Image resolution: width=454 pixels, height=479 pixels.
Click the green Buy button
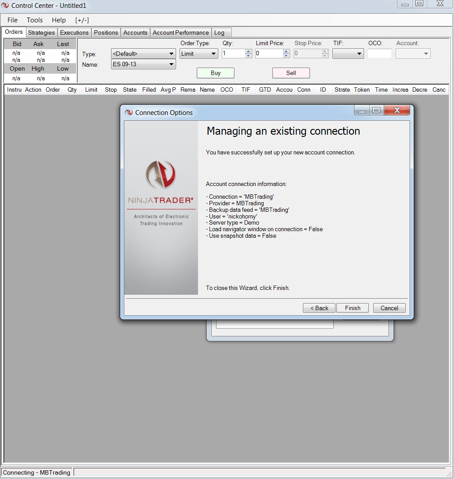click(216, 73)
